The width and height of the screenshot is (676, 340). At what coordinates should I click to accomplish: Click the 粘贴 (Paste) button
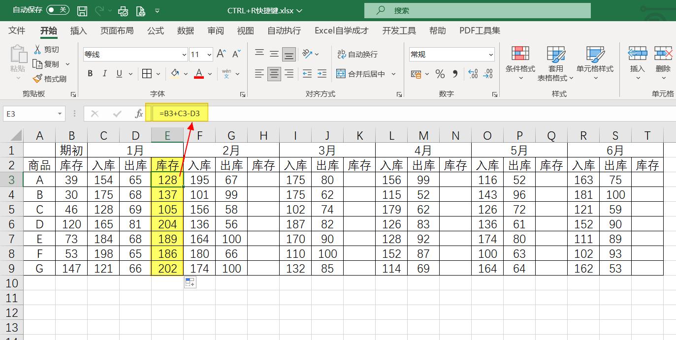[17, 62]
